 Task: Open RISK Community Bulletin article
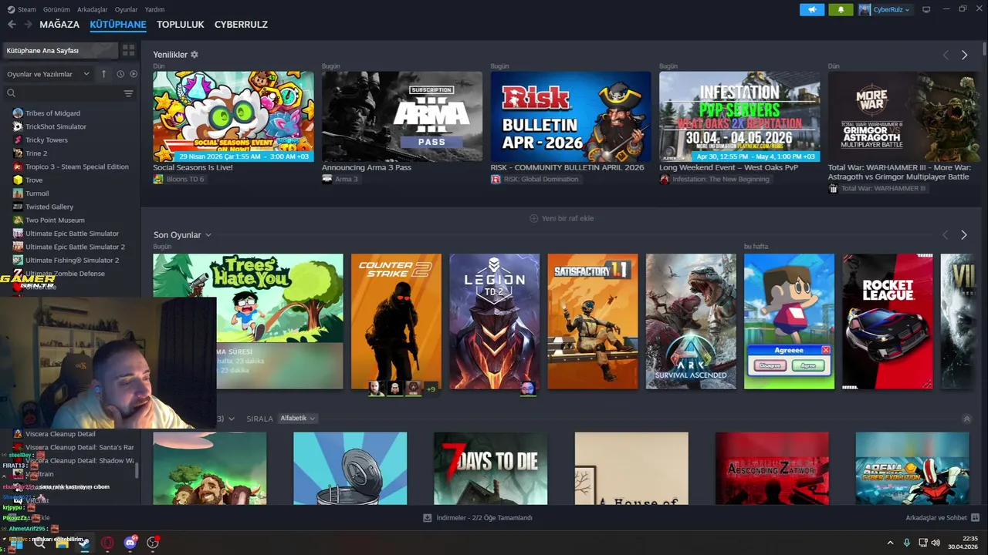(x=567, y=167)
